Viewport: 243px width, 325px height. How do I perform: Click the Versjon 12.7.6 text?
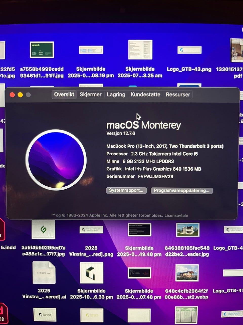tap(121, 133)
